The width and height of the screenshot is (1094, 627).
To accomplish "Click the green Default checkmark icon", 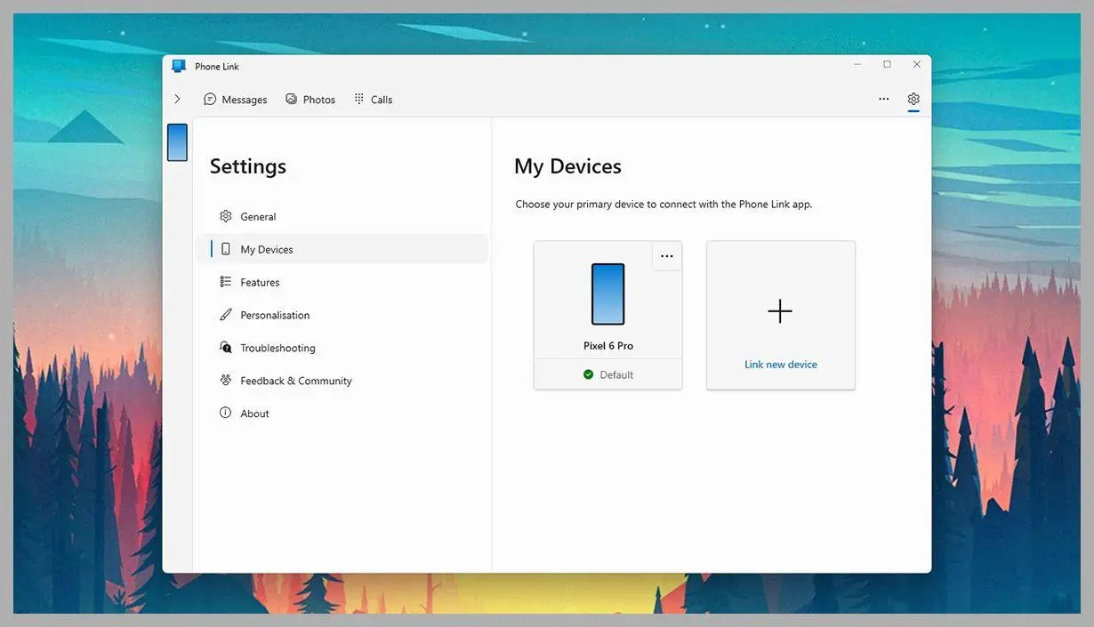I will pos(588,374).
